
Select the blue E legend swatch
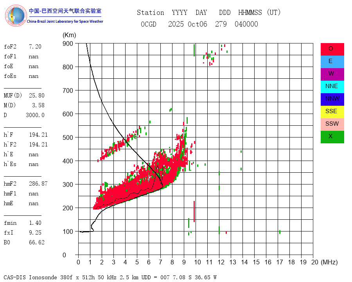332,62
